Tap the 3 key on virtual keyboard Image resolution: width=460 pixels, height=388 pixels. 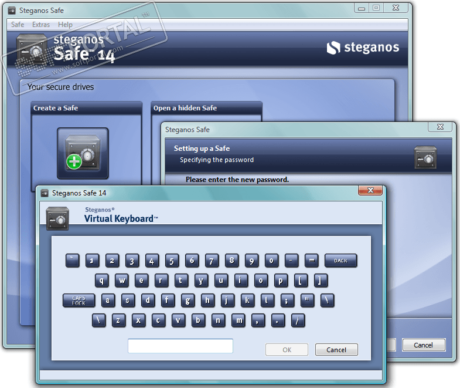(132, 261)
